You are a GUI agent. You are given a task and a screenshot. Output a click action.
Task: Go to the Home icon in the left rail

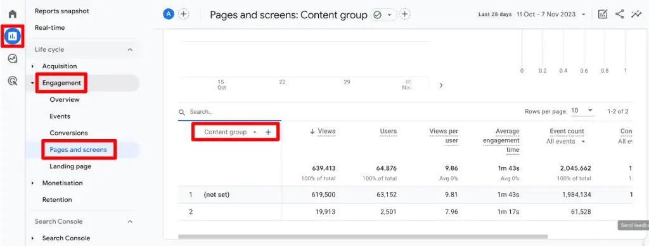click(x=13, y=14)
